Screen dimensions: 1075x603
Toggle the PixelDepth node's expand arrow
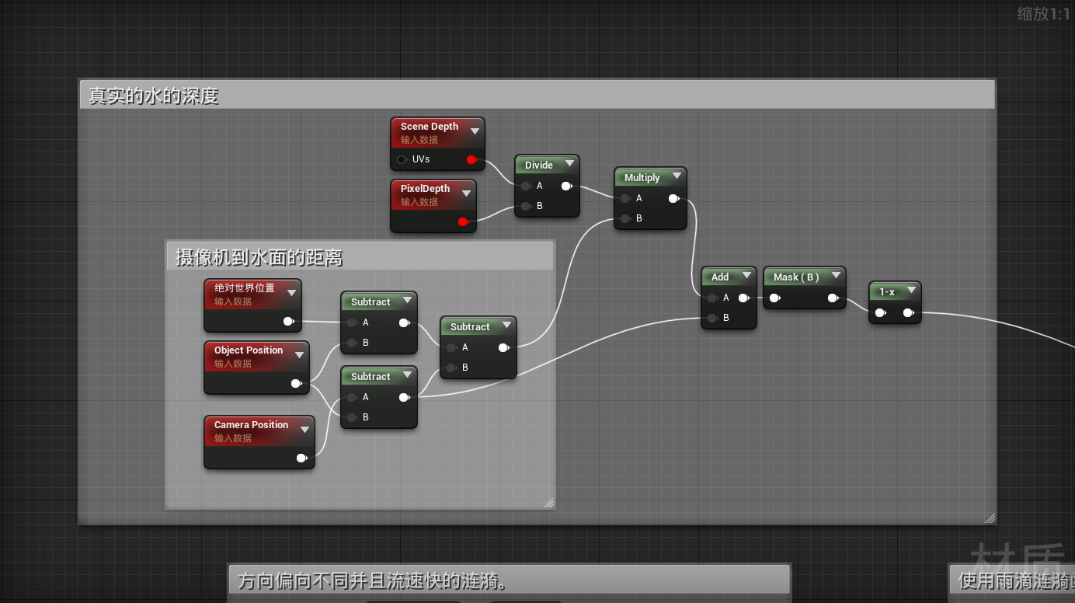point(466,193)
